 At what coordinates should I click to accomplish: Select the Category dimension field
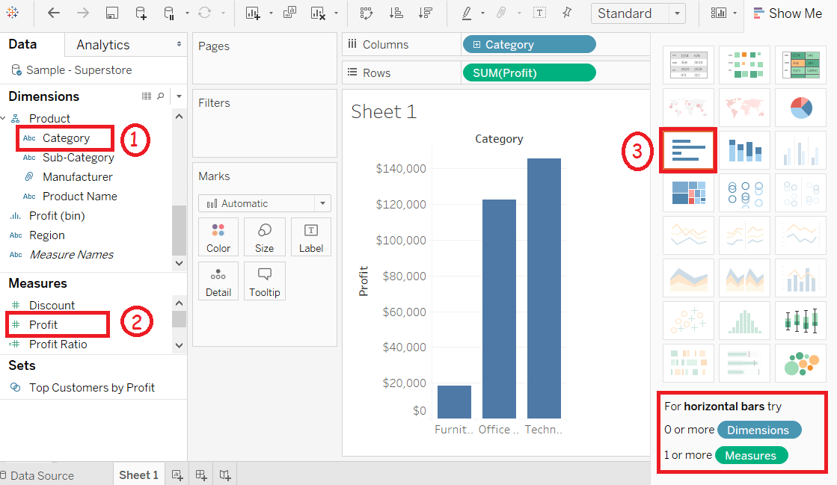[66, 138]
